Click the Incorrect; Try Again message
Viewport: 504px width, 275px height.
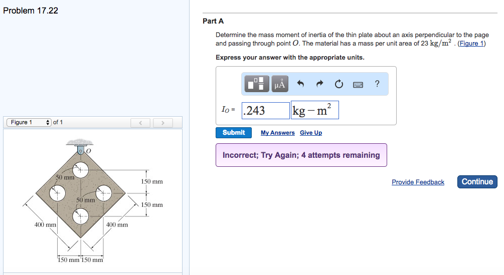(301, 155)
